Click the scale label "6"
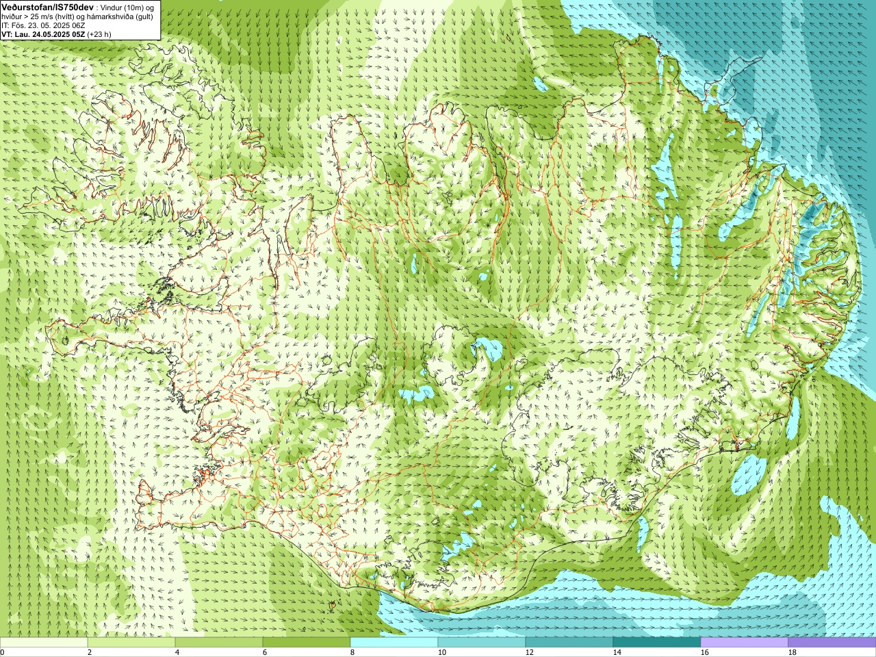The width and height of the screenshot is (876, 657). pos(265,652)
